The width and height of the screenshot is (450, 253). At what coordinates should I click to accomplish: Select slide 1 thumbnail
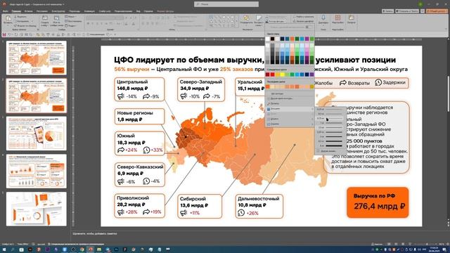pos(37,58)
